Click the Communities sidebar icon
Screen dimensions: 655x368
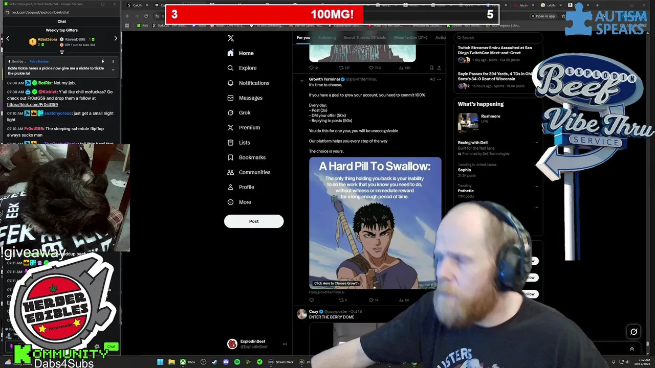pyautogui.click(x=231, y=172)
